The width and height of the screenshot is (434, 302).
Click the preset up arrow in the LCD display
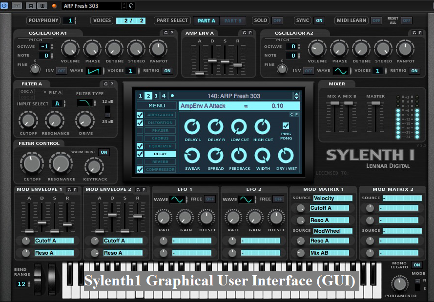click(296, 94)
